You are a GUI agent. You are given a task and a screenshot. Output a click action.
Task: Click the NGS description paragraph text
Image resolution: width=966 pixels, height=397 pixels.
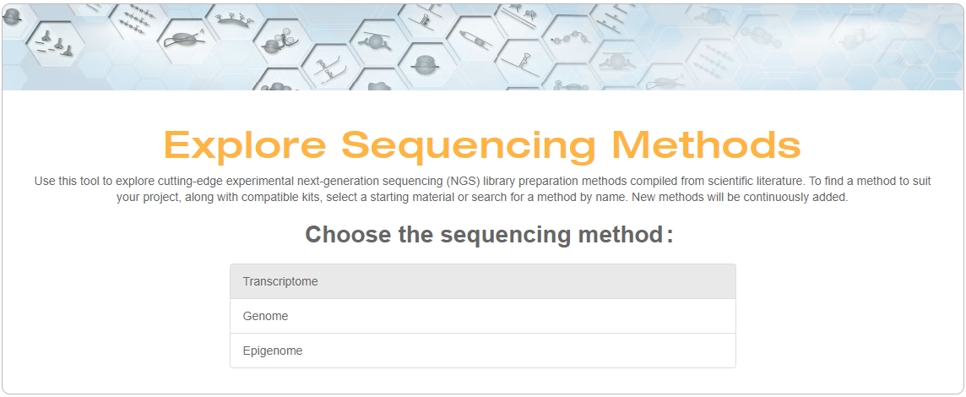coord(482,188)
